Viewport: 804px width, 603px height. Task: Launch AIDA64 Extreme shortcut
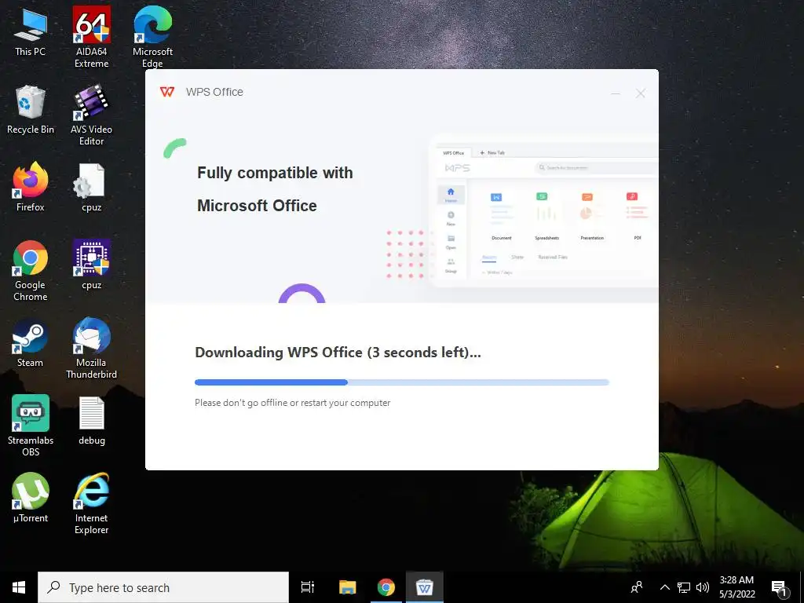[91, 37]
